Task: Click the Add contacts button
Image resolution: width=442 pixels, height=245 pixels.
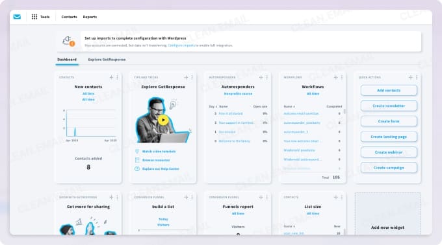Action: pyautogui.click(x=389, y=91)
